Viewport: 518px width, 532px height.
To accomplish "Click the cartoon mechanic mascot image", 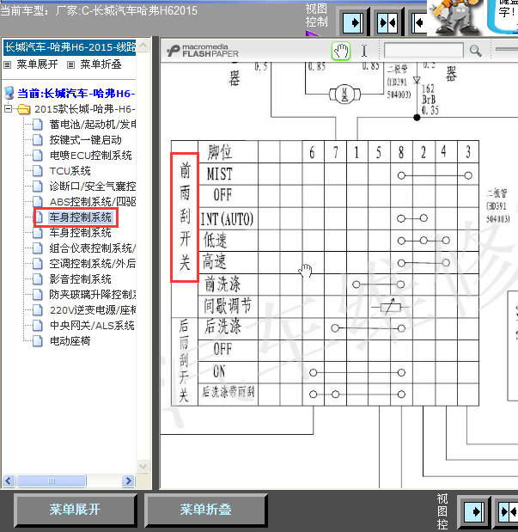I will tap(456, 17).
